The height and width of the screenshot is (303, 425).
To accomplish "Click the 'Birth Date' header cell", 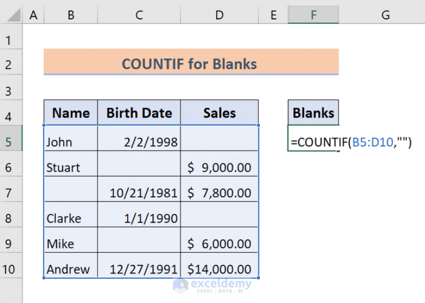I will click(139, 113).
